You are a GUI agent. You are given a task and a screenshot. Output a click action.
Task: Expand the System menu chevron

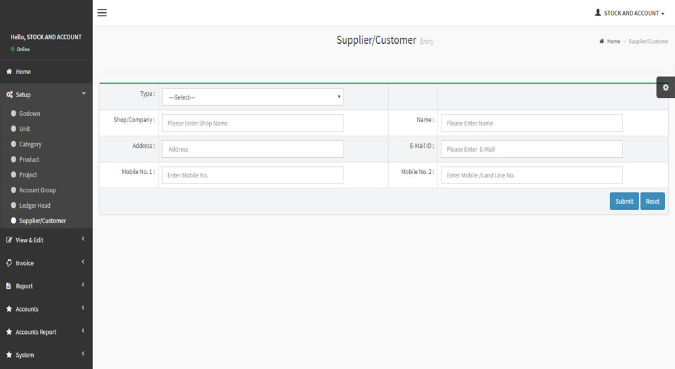pos(83,353)
